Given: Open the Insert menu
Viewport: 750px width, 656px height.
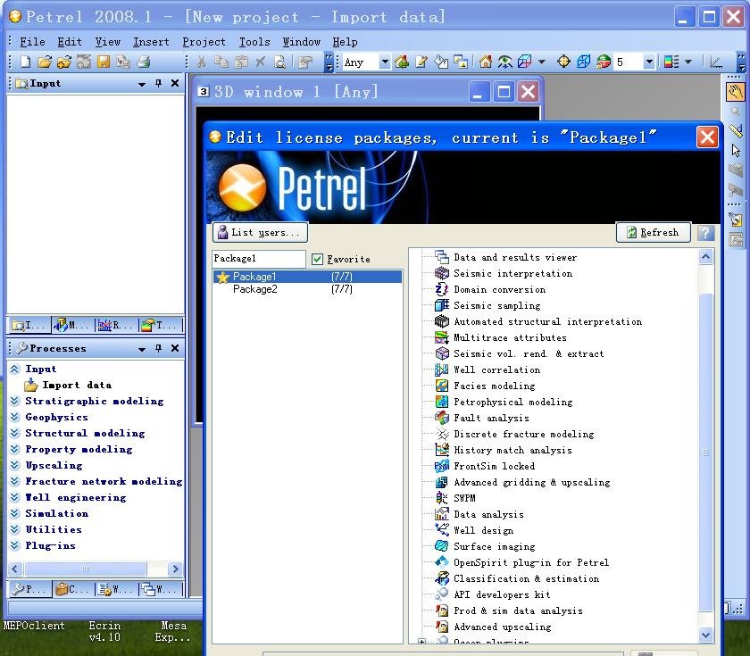Looking at the screenshot, I should click(151, 42).
